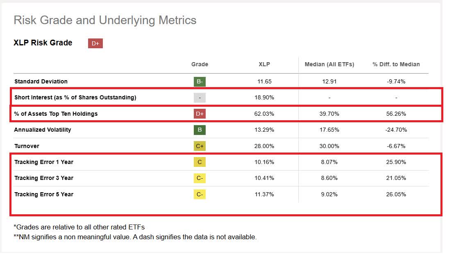
Task: Click the XLP Risk Grade D+ badge
Action: click(95, 43)
